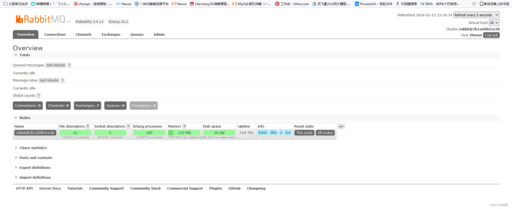
Task: Open help for File descriptors column
Action: 88,126
